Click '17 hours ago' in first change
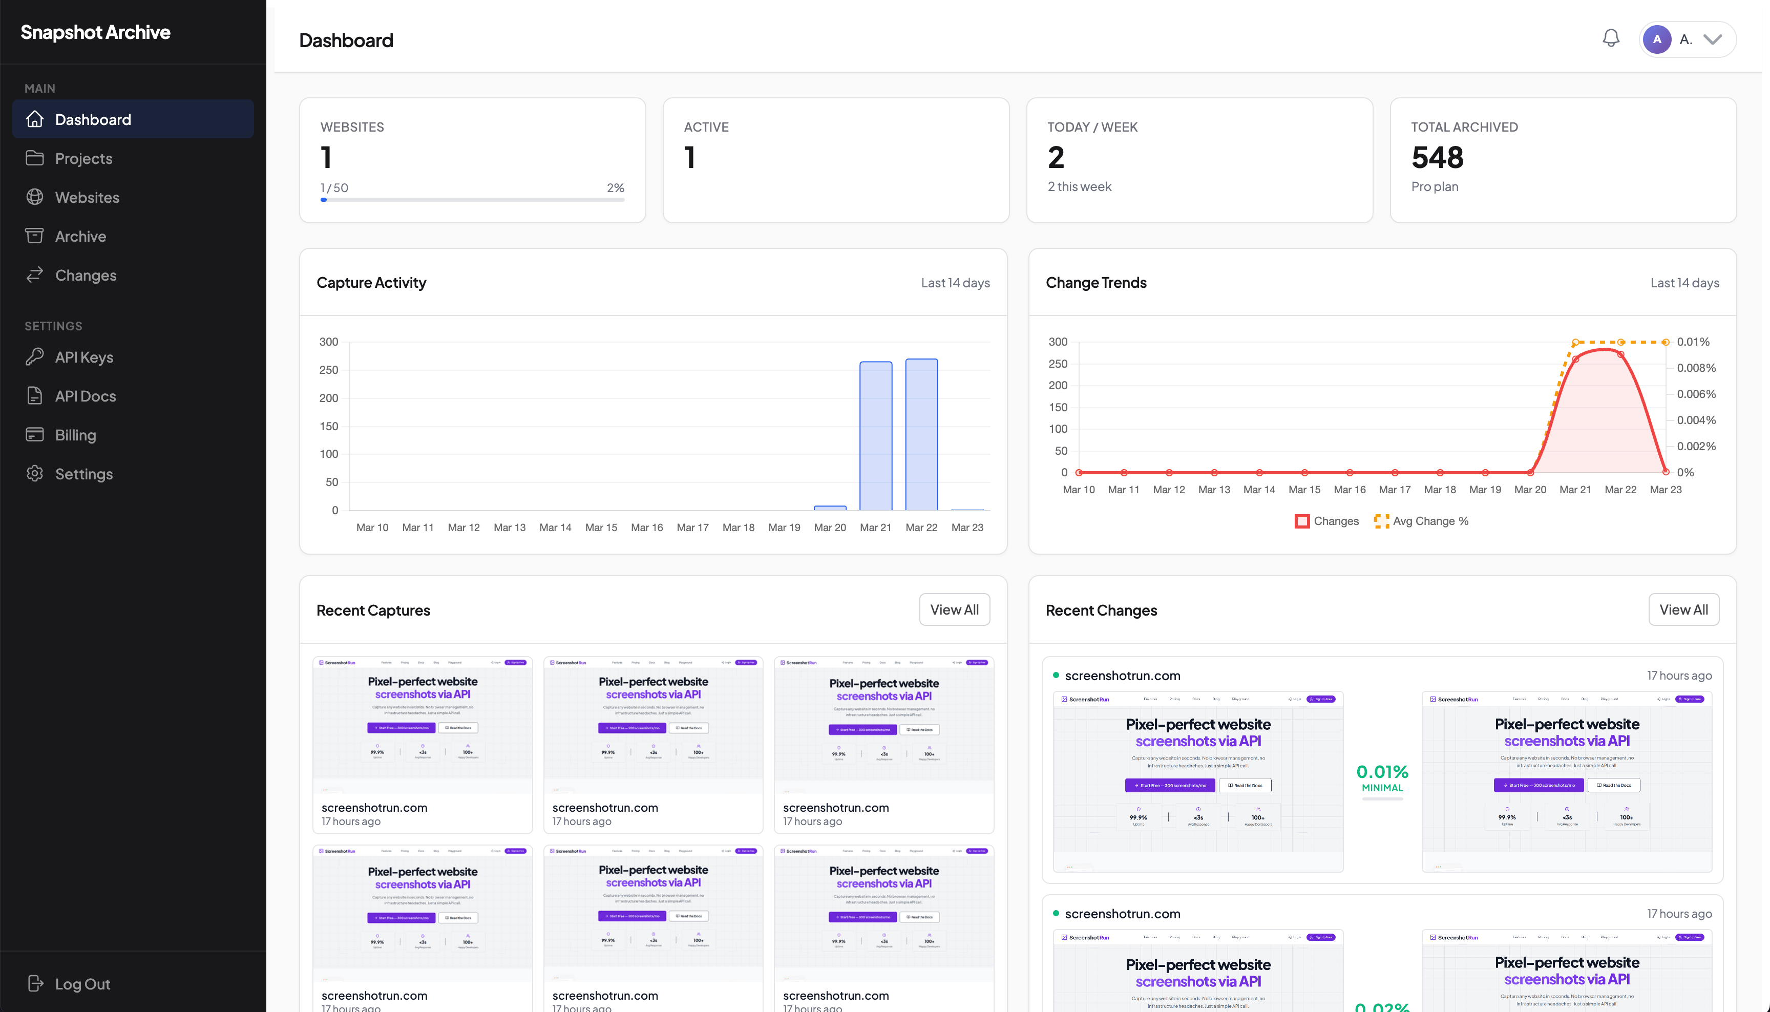This screenshot has width=1770, height=1012. pos(1679,675)
